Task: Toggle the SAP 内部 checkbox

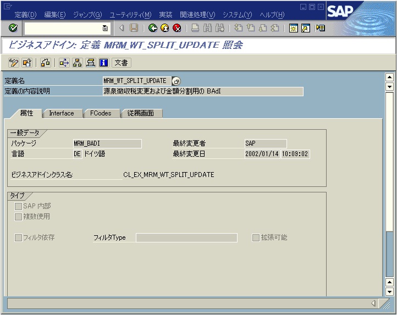Action: (x=19, y=206)
